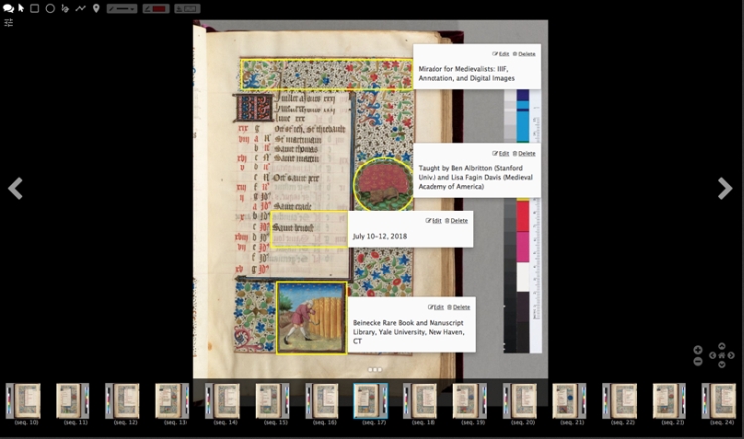The image size is (744, 439).
Task: Select the rectangle annotation tool
Action: tap(34, 8)
